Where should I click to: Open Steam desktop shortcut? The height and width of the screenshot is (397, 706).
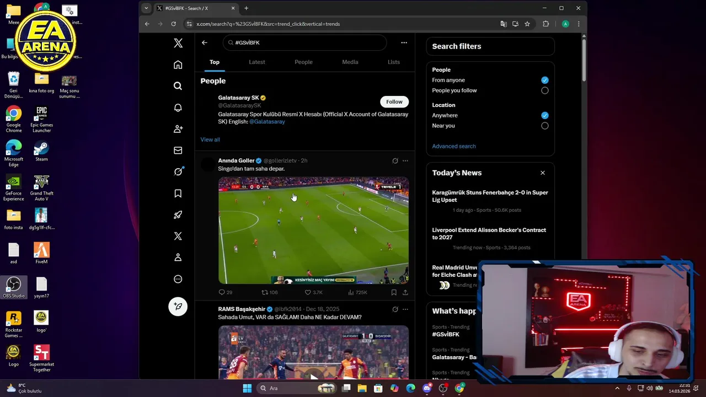click(x=41, y=152)
